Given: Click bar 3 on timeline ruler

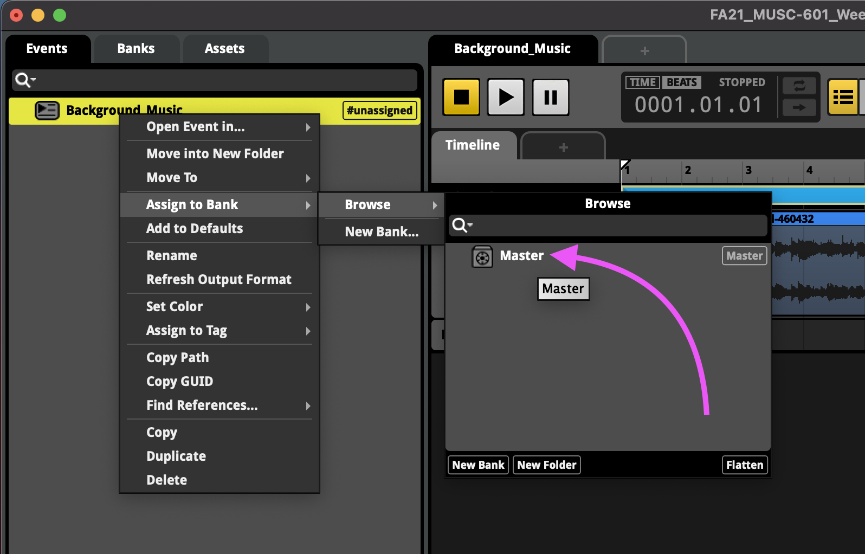Looking at the screenshot, I should click(x=748, y=171).
